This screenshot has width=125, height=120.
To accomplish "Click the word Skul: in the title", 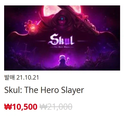I will click(x=13, y=90).
